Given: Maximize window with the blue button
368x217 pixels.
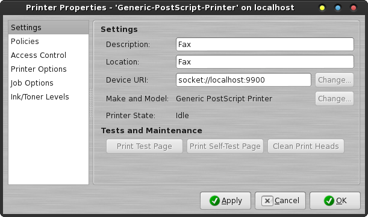Looking at the screenshot, I should (338, 8).
